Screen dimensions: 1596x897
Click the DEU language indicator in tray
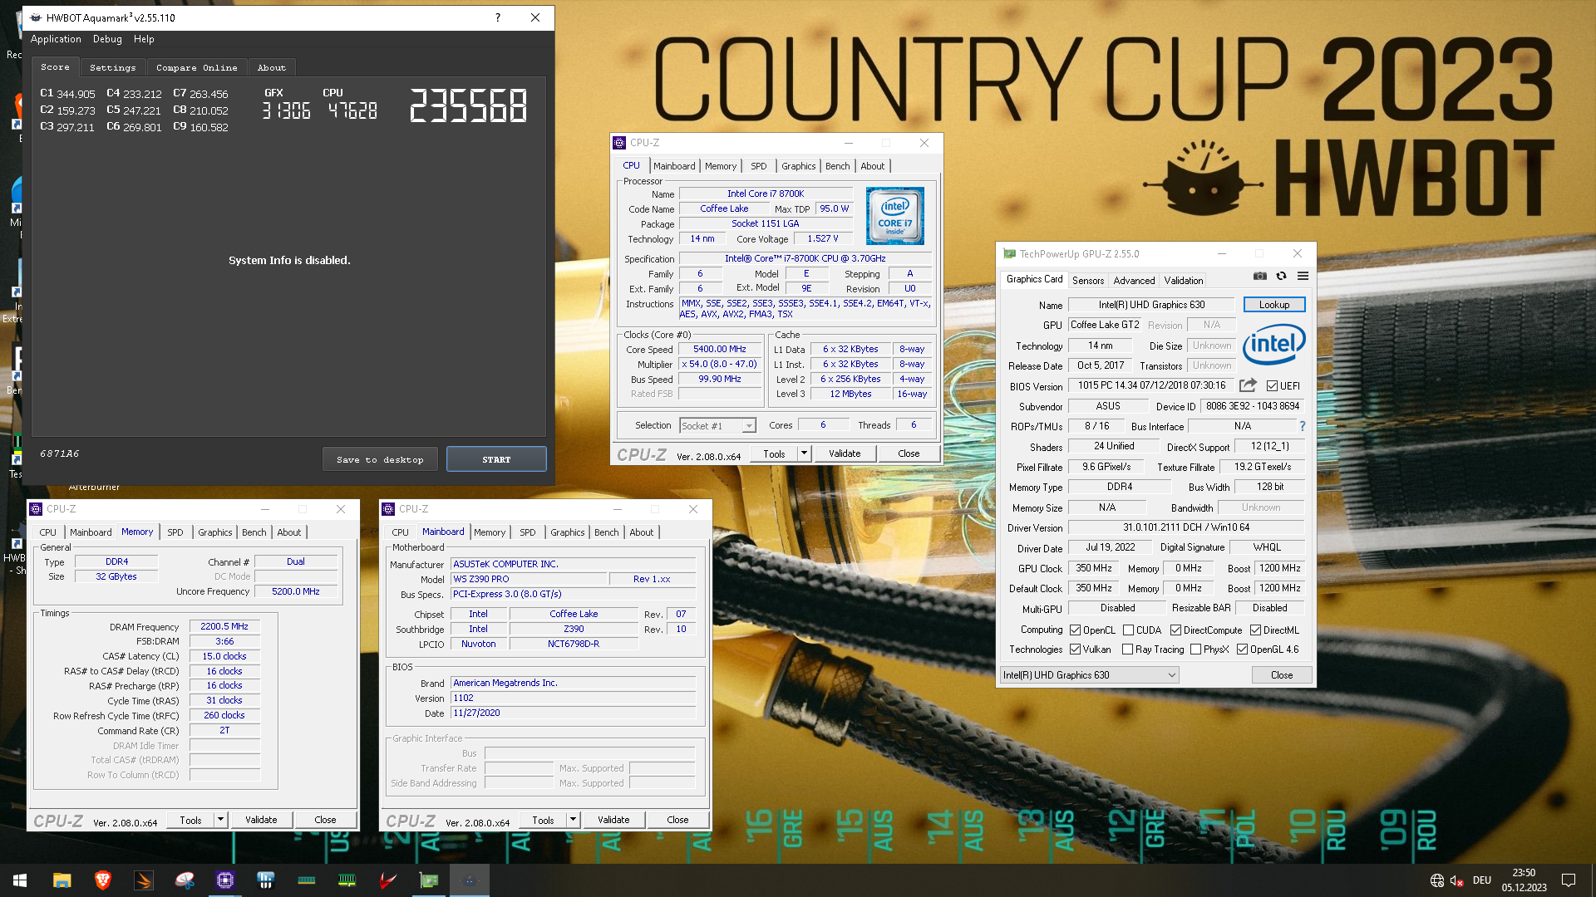coord(1481,880)
